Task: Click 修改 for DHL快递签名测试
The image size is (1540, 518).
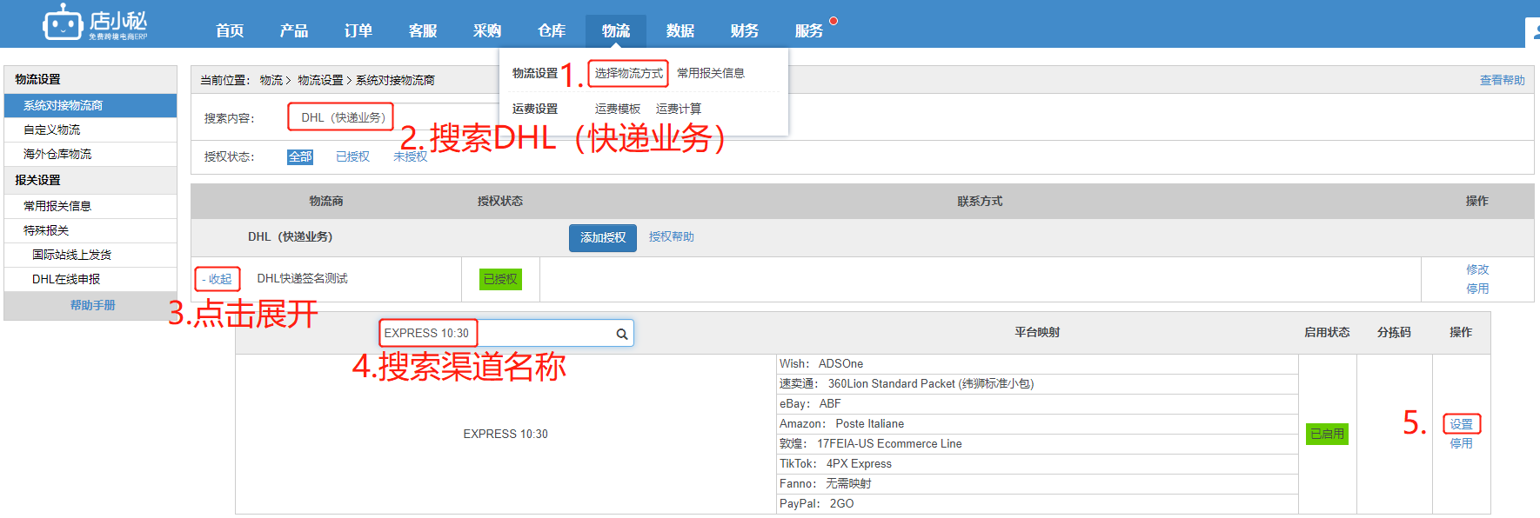Action: [1477, 269]
